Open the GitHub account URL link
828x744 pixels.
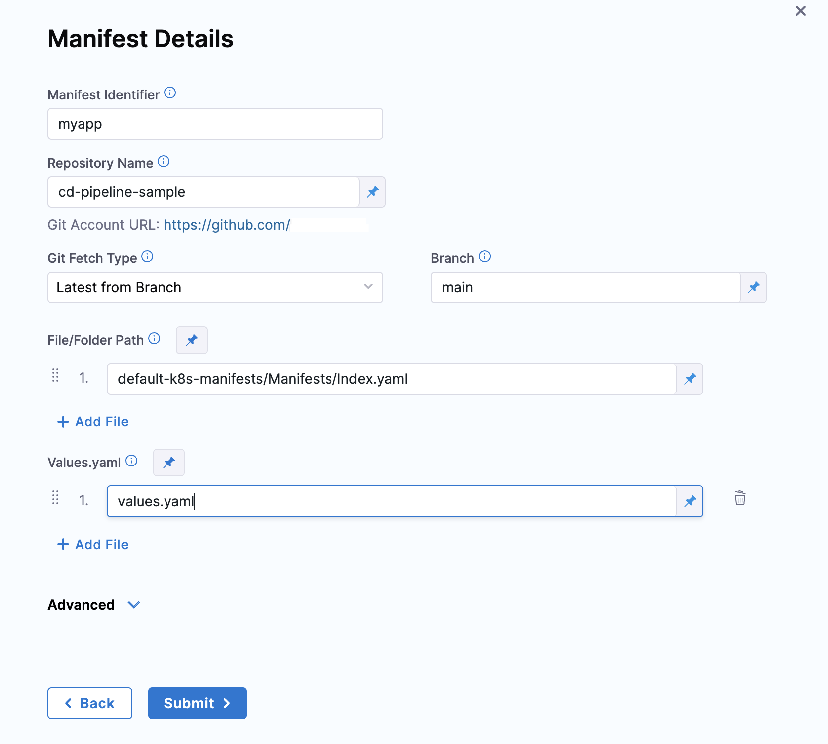coord(227,225)
